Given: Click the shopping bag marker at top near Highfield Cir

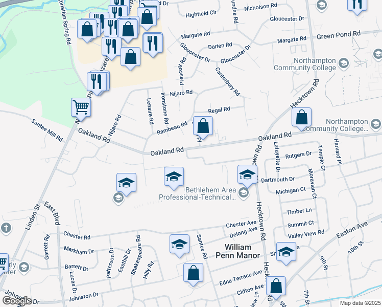Looking at the screenshot, I should [x=147, y=18].
